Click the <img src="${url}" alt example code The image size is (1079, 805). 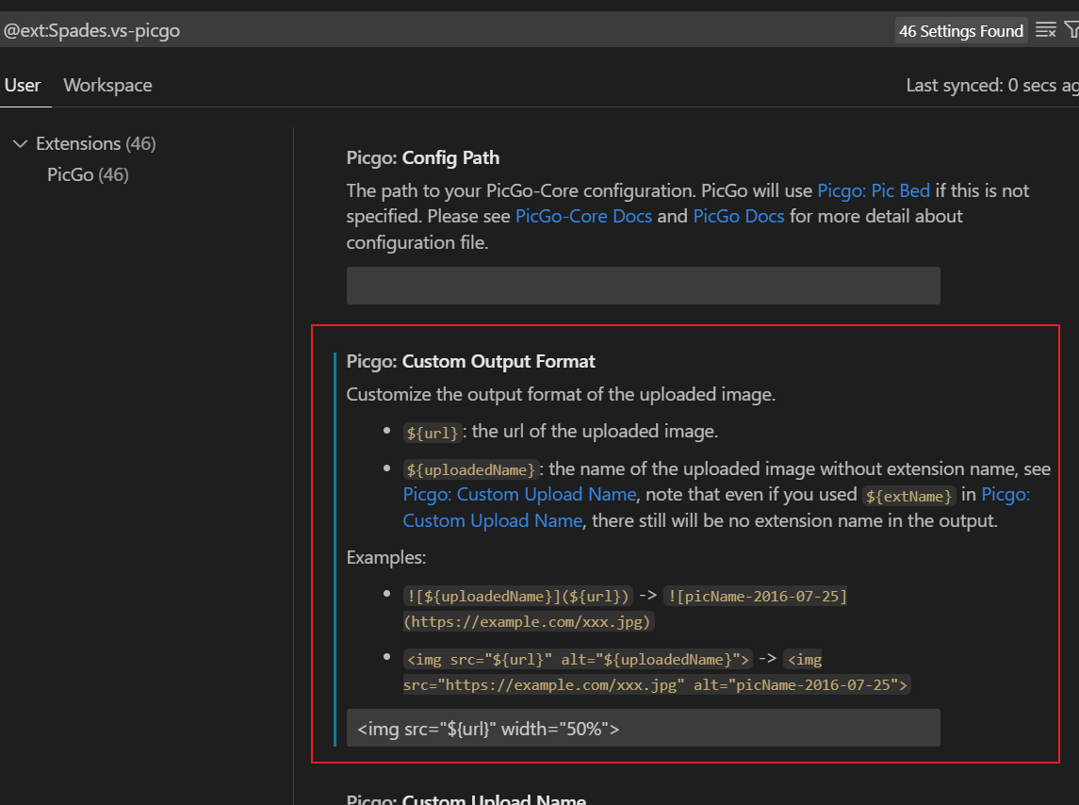pos(578,659)
